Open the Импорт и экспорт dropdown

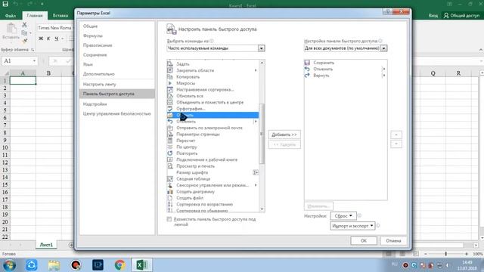point(352,226)
